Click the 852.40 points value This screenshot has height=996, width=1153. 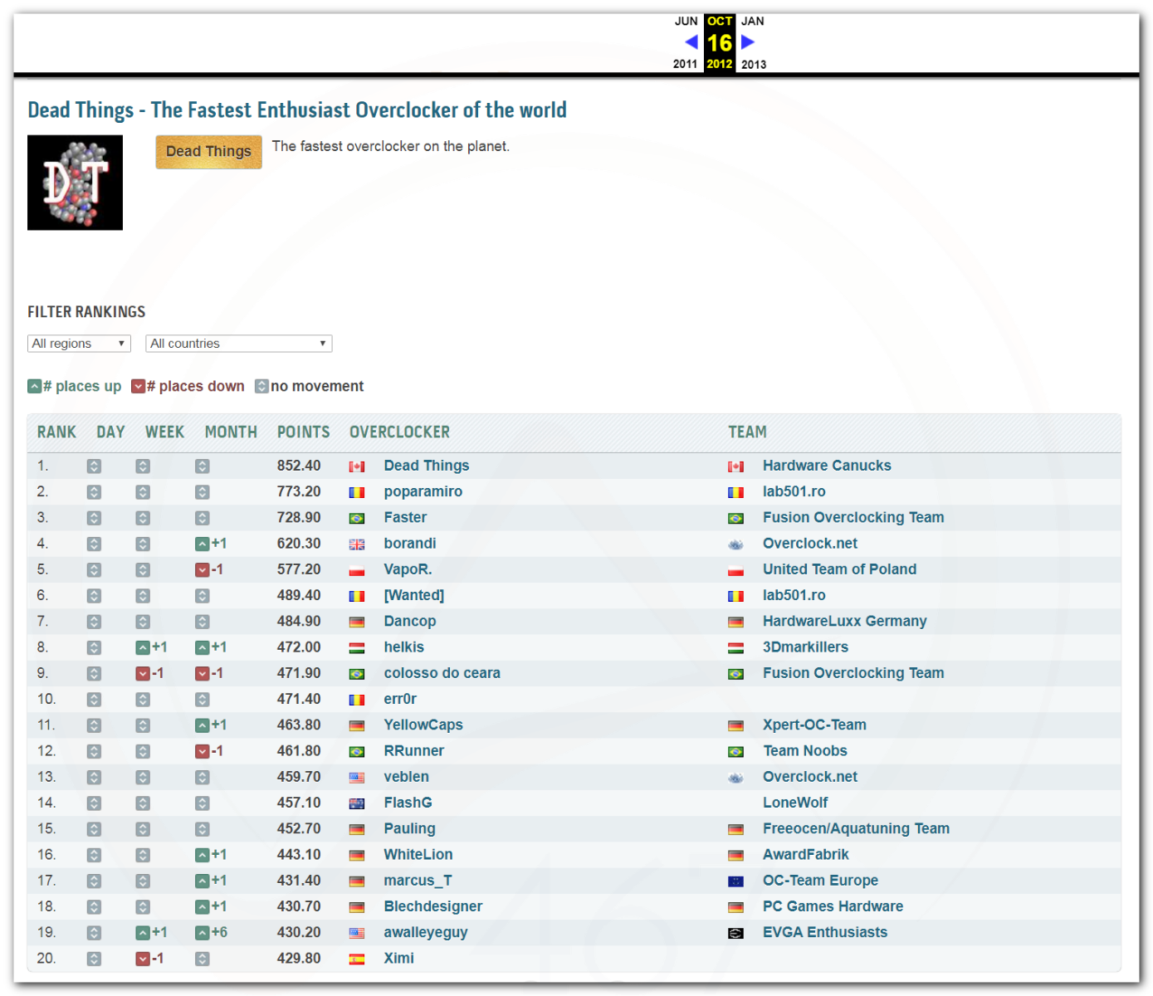pos(299,466)
